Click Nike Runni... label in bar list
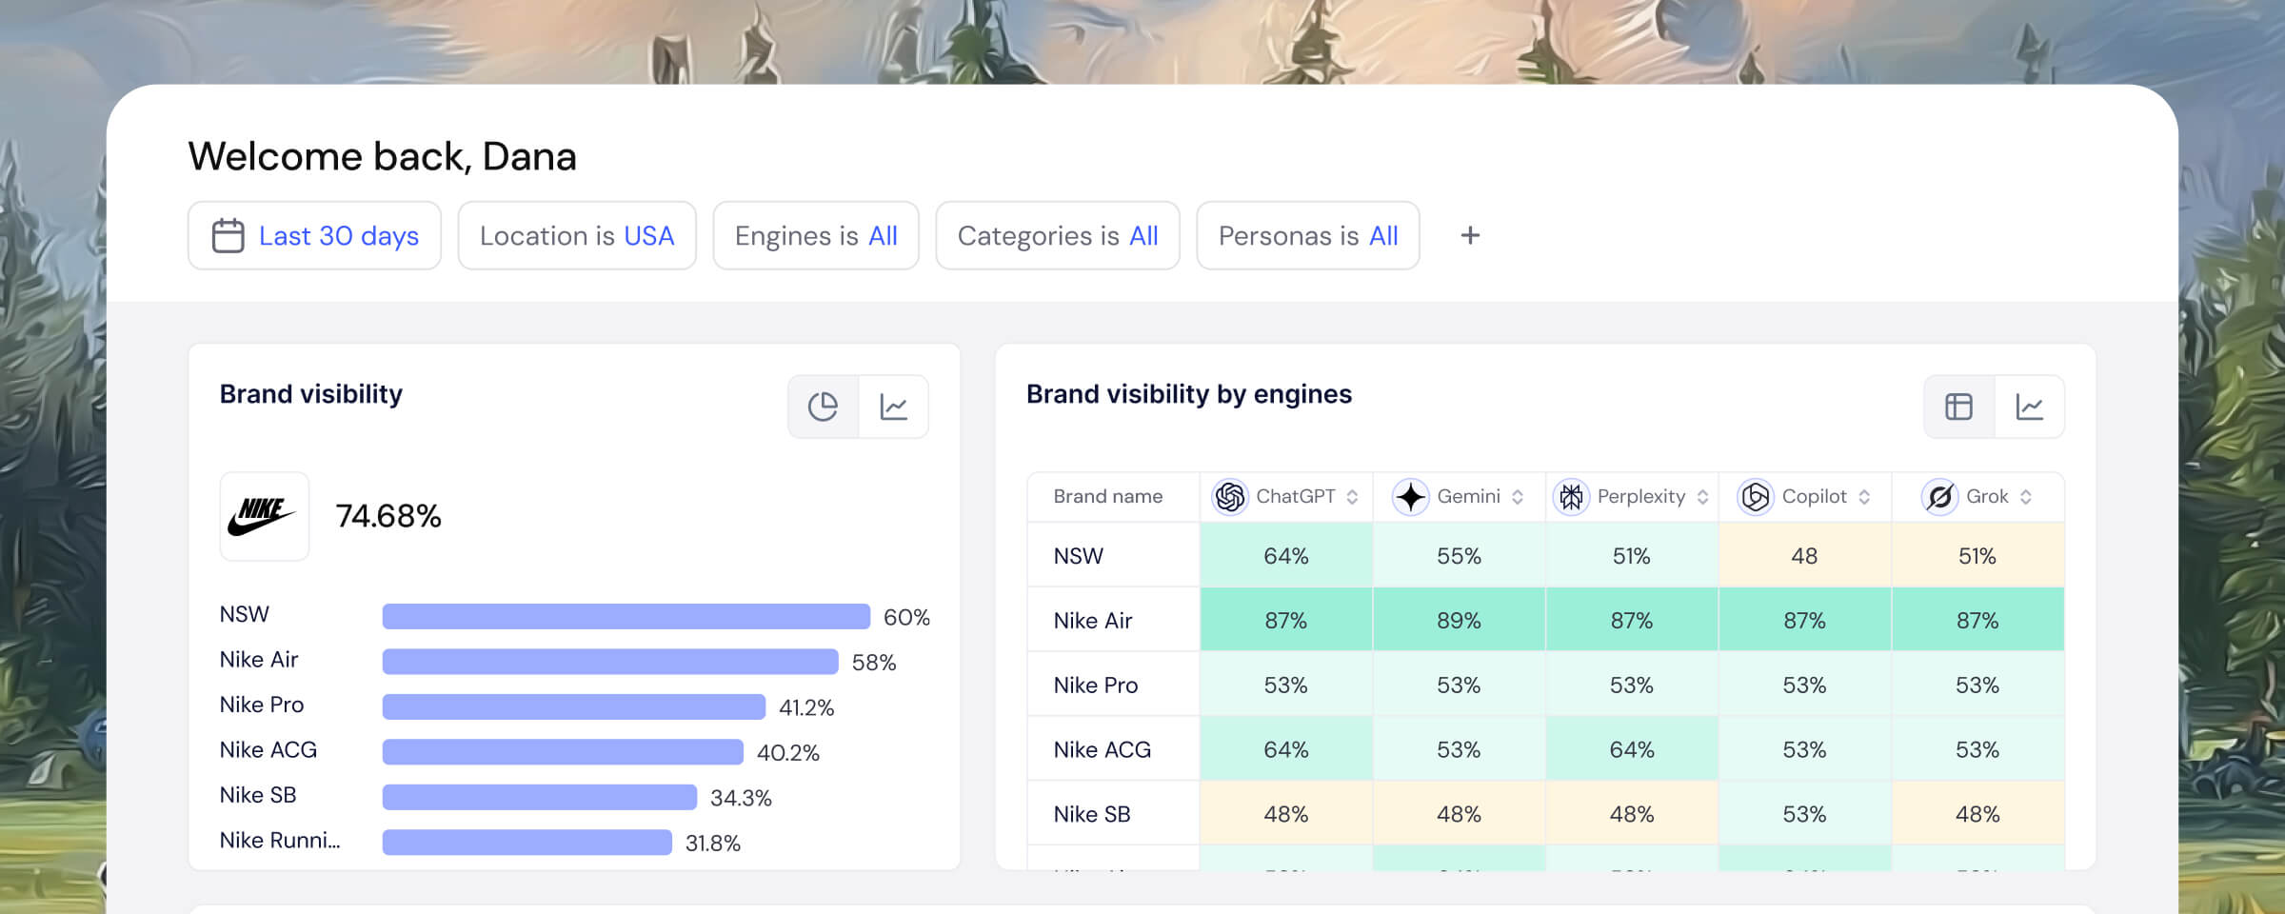This screenshot has height=914, width=2285. [x=280, y=840]
